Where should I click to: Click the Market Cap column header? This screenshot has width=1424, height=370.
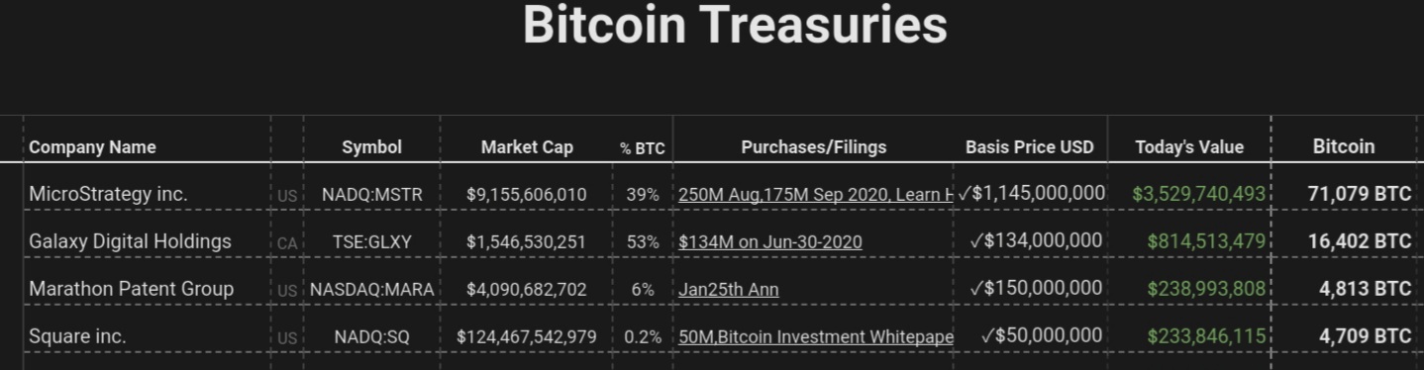pos(527,147)
